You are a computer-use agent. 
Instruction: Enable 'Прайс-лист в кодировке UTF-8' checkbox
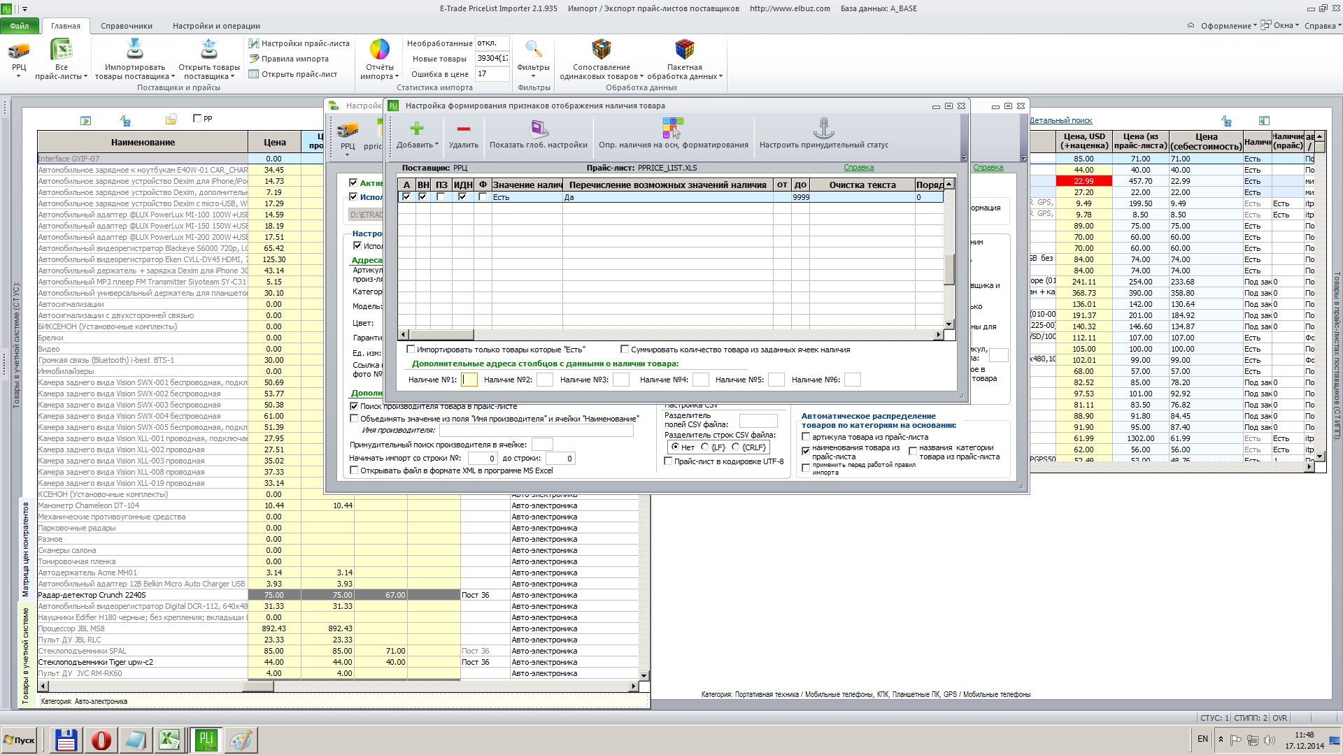tap(668, 461)
